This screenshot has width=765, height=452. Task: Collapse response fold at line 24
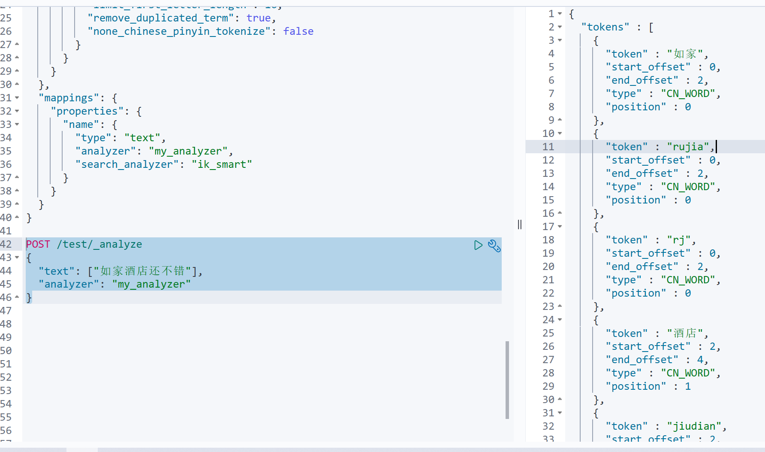(x=560, y=320)
